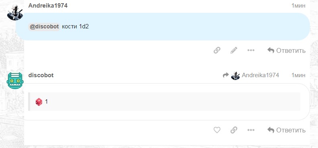Open Andreika1974 username link
This screenshot has width=318, height=148.
pyautogui.click(x=48, y=6)
